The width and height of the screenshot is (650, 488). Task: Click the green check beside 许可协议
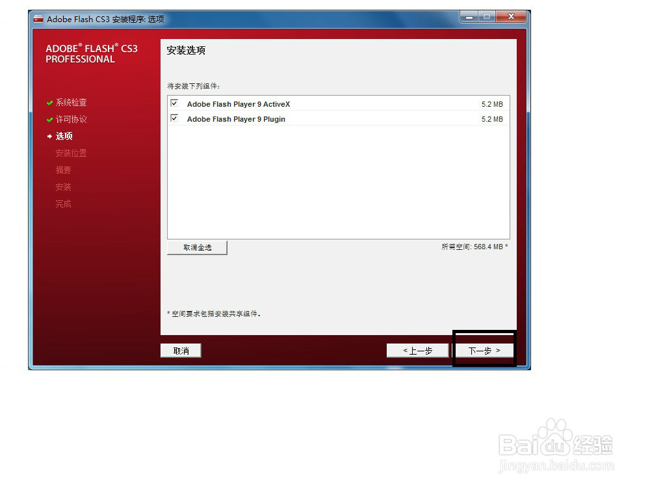pyautogui.click(x=50, y=120)
